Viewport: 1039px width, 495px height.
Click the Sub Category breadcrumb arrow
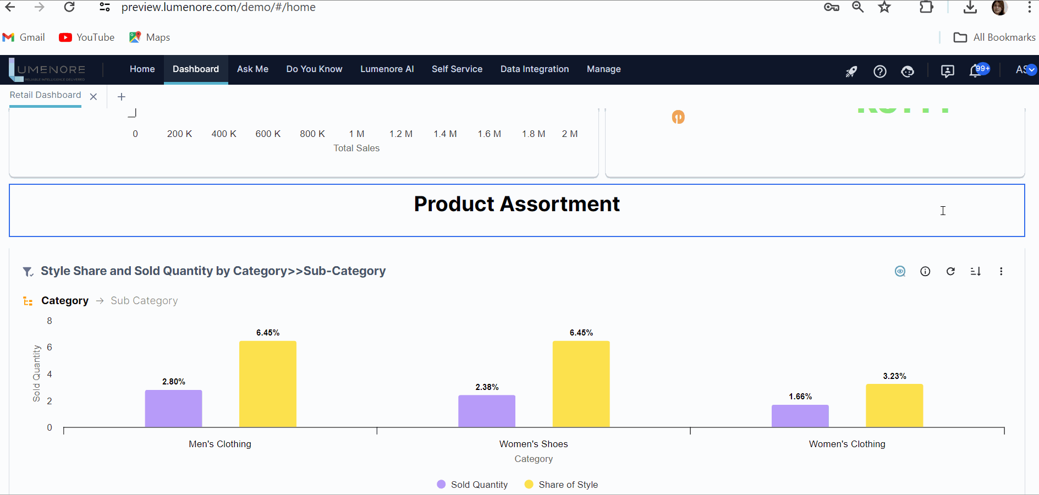100,301
